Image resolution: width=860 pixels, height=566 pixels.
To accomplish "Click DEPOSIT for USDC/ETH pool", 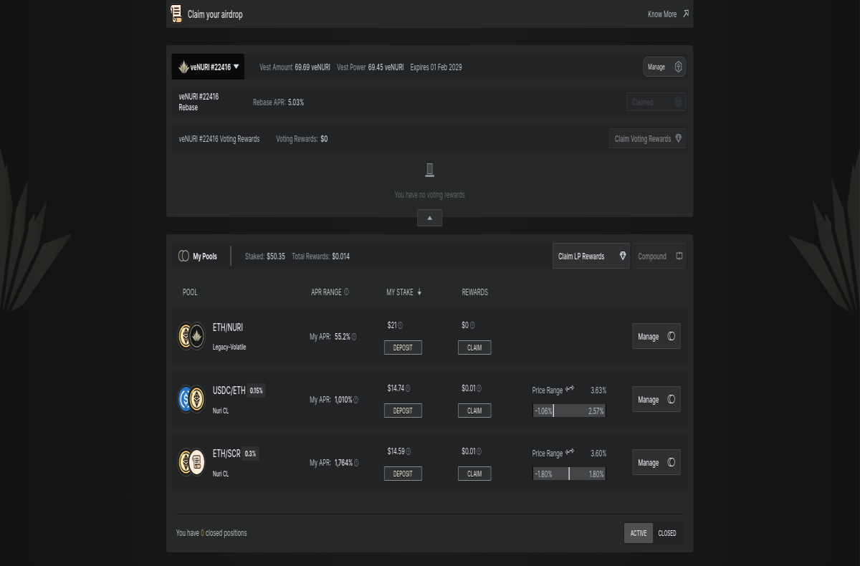I will coord(403,411).
